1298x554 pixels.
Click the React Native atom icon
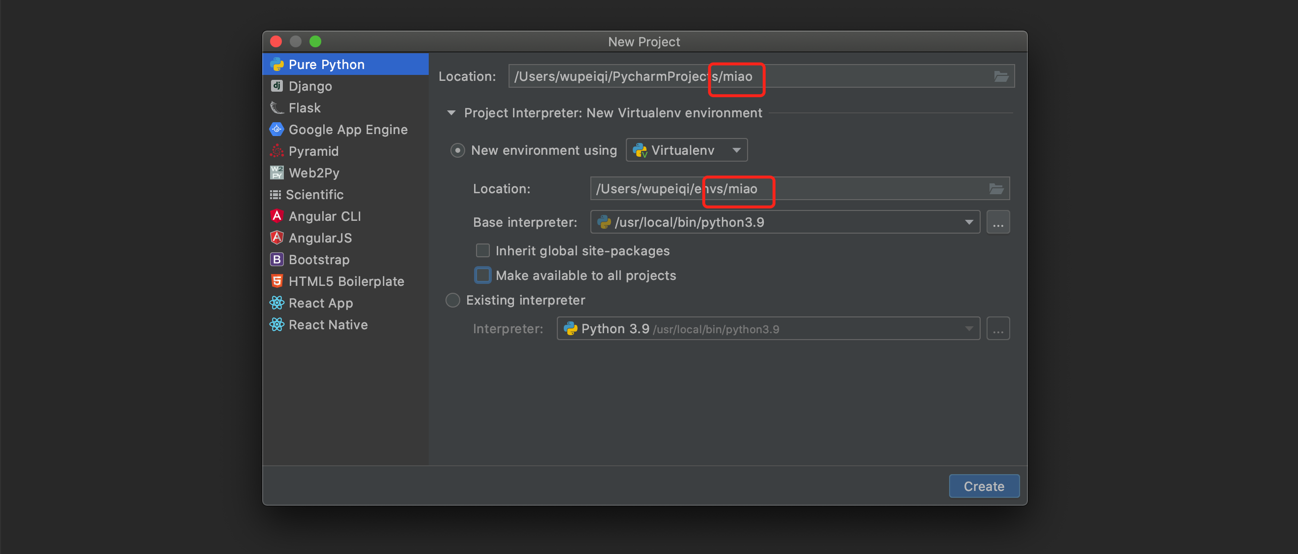pyautogui.click(x=276, y=324)
